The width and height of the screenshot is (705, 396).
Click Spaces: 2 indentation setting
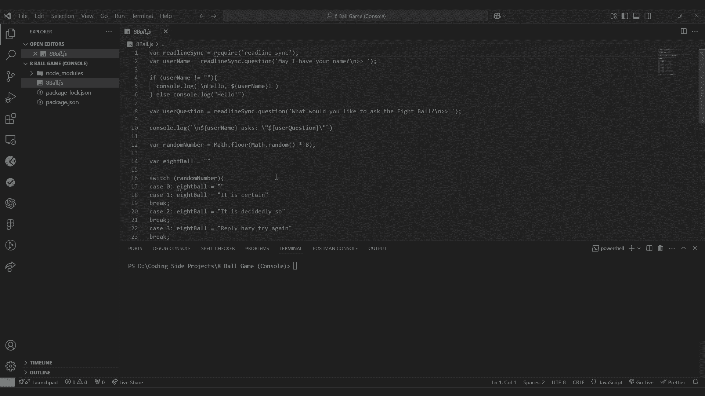pyautogui.click(x=534, y=382)
